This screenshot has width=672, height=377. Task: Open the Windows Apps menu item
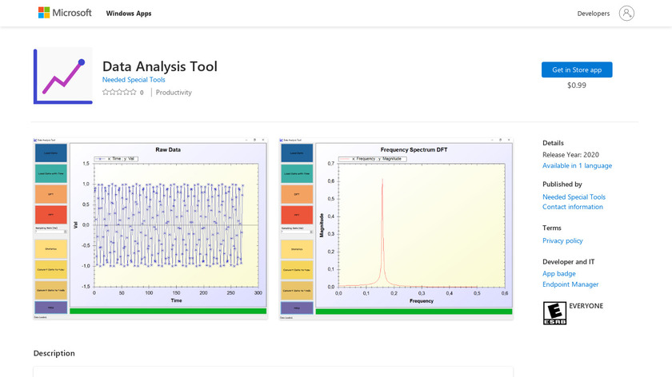click(128, 14)
